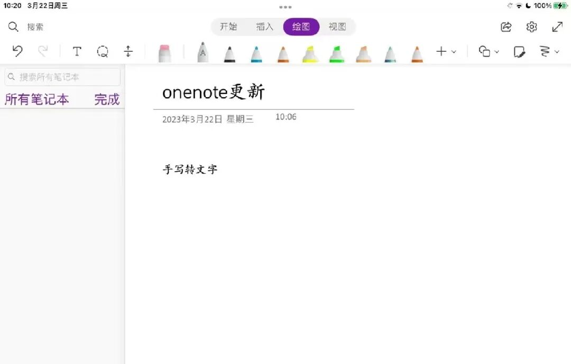Tap the Wi-Fi status icon

(x=519, y=5)
